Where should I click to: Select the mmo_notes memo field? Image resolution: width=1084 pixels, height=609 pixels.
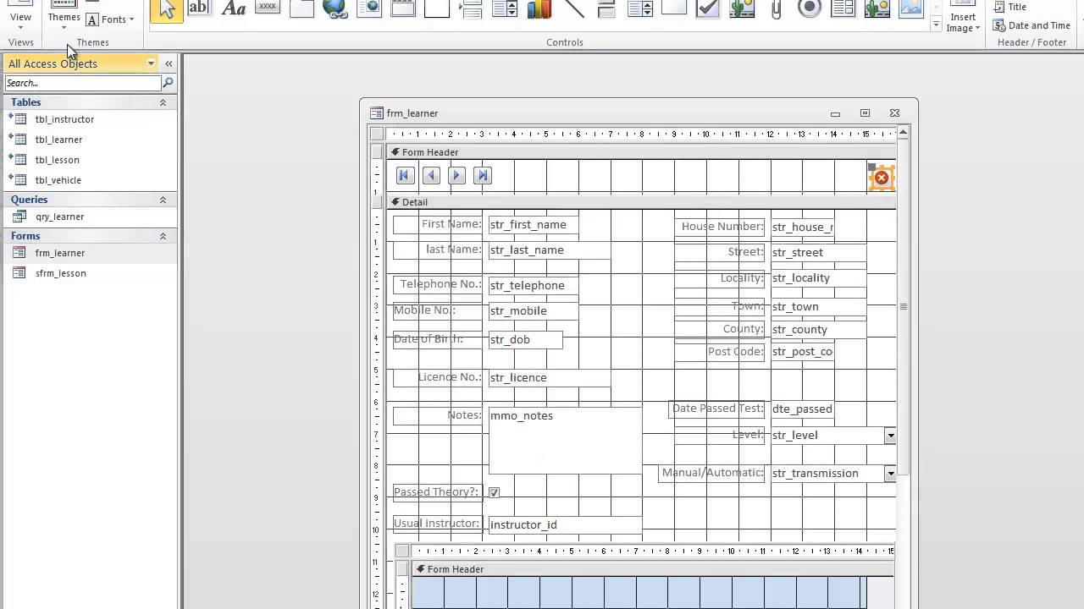(565, 441)
